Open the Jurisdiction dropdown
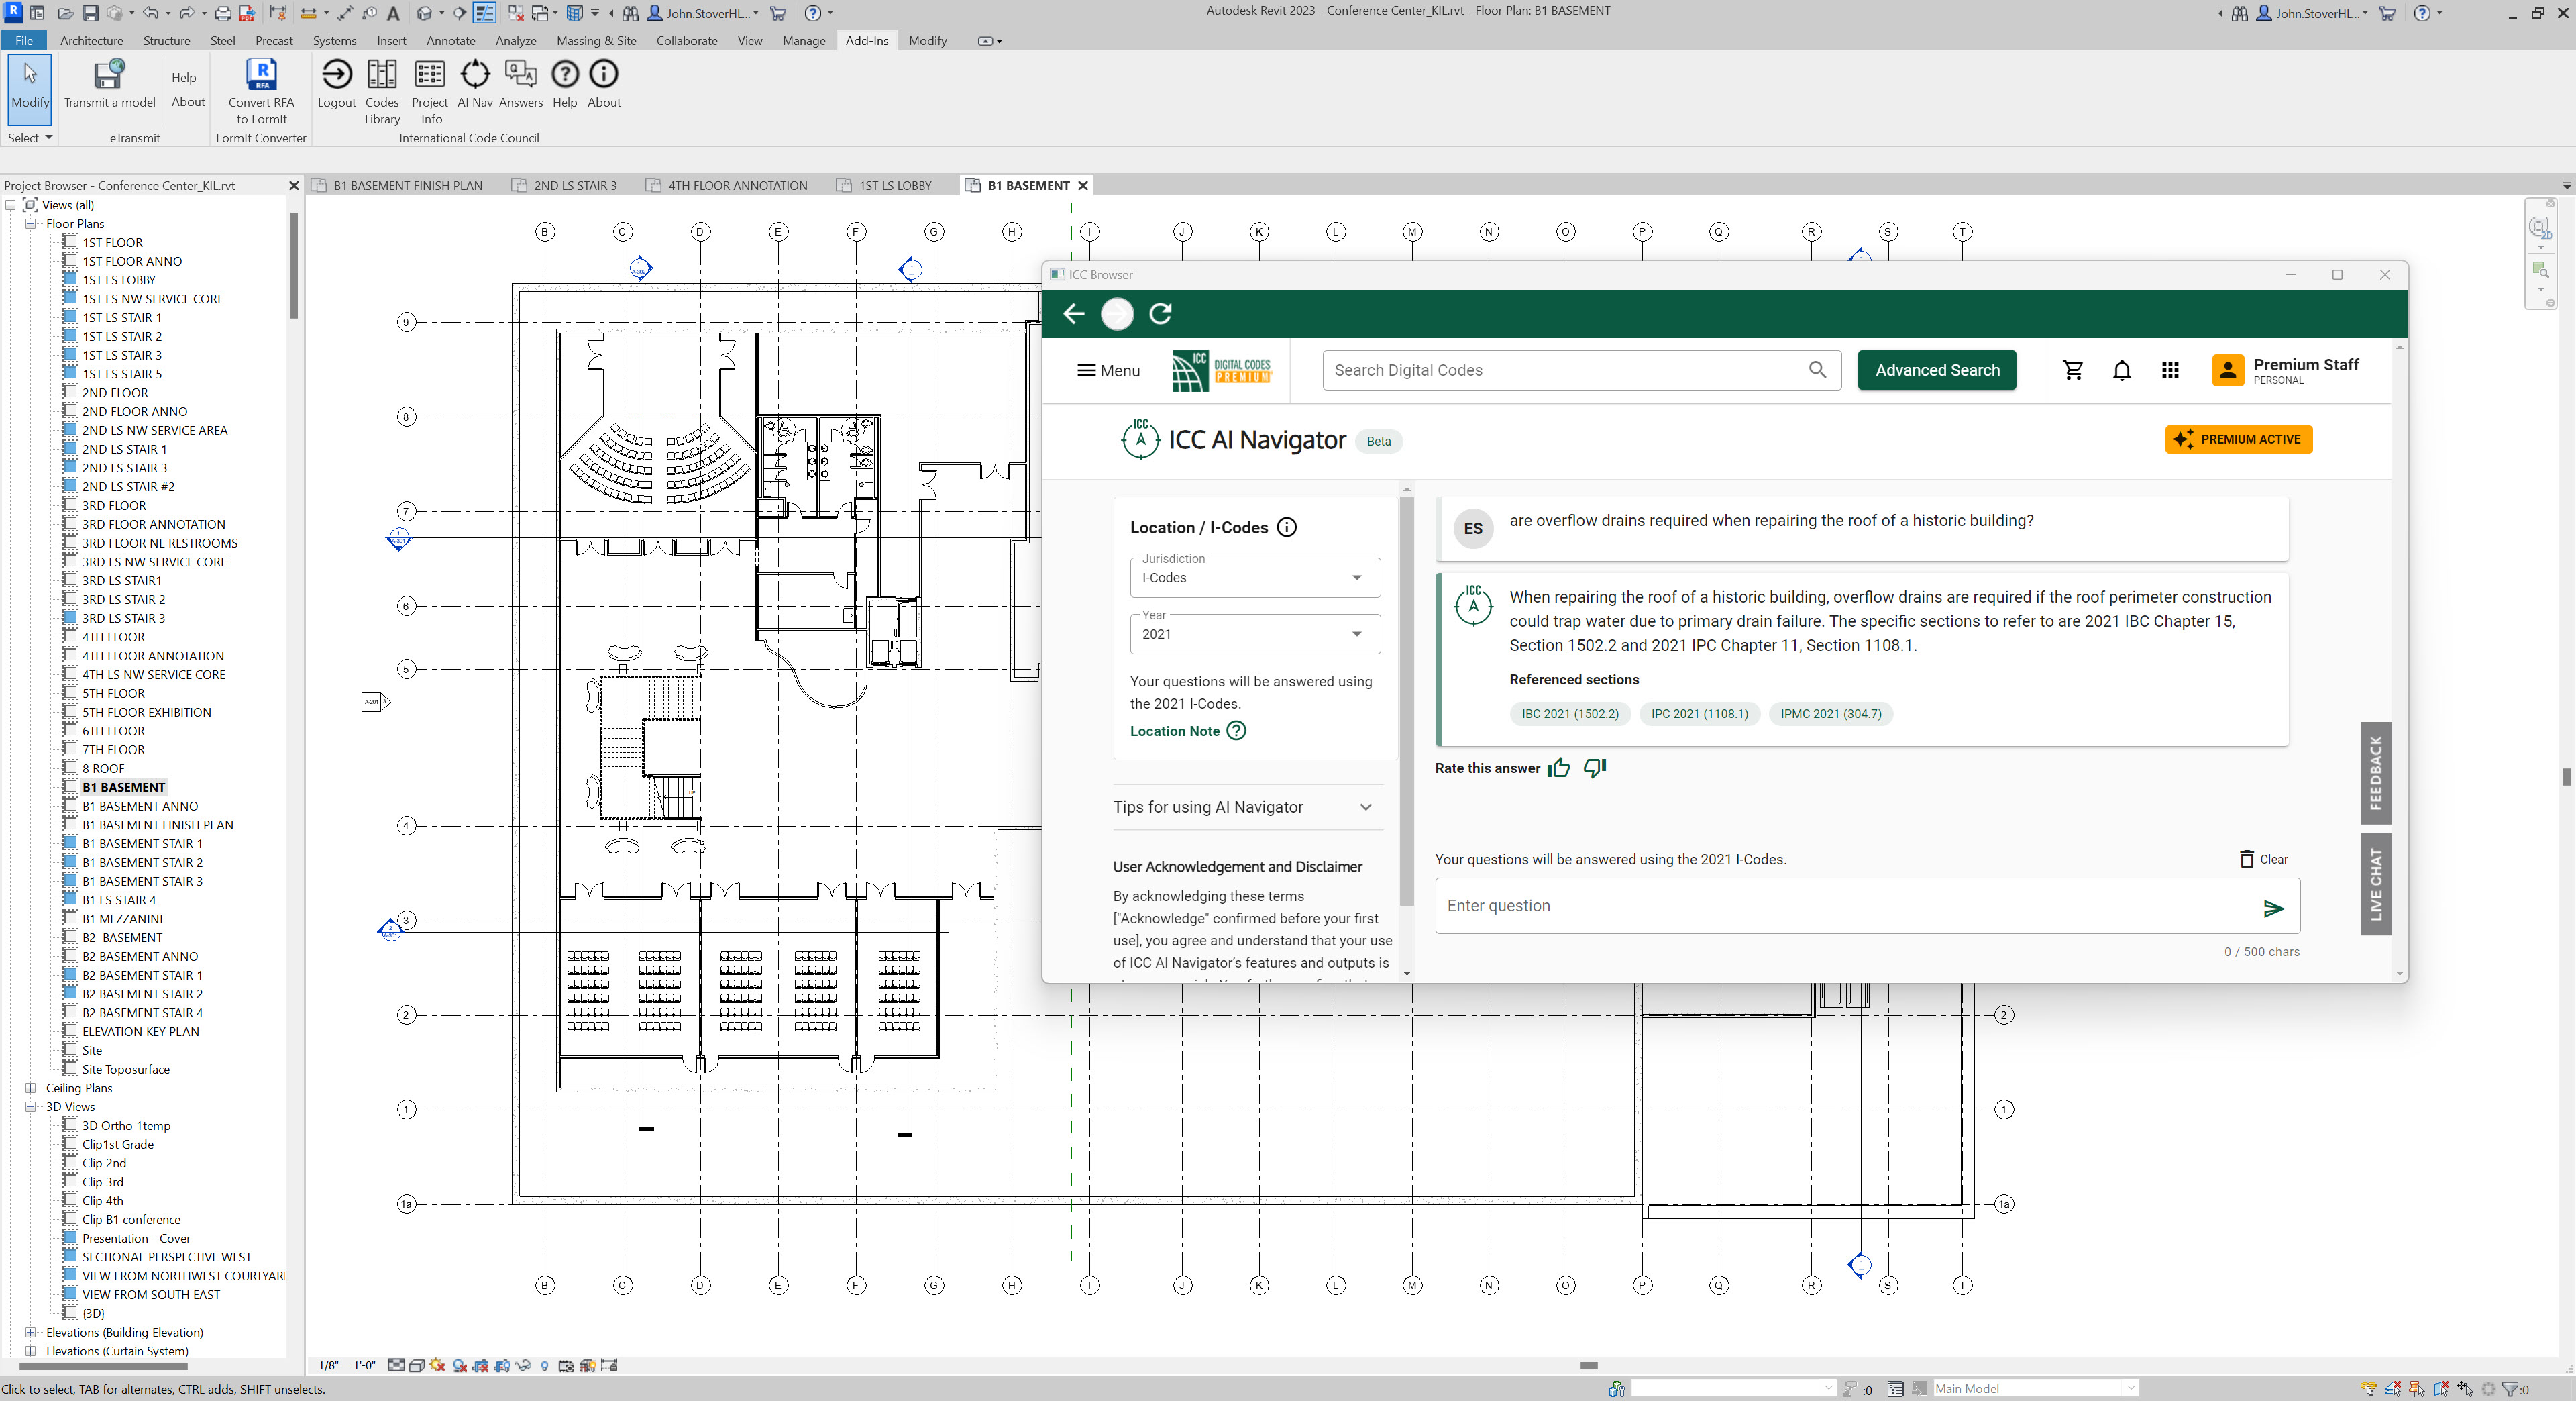This screenshot has width=2576, height=1401. pos(1254,578)
